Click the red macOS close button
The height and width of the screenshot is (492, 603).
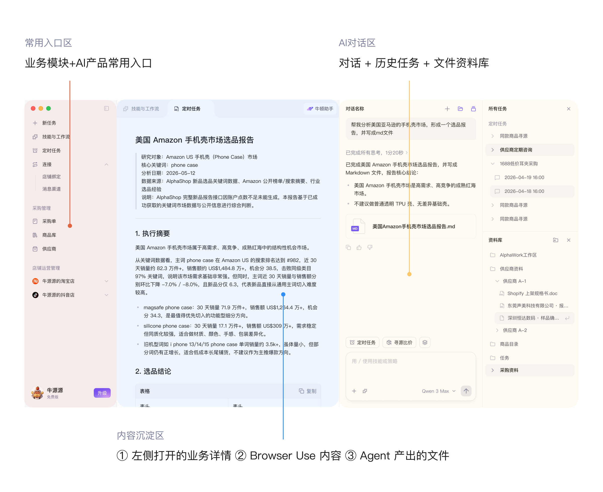[33, 109]
